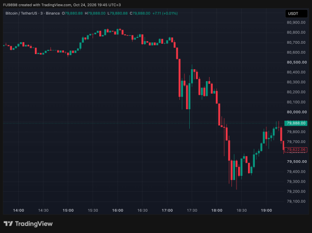
Task: Click the 16:30 time axis label
Action: pos(142,210)
